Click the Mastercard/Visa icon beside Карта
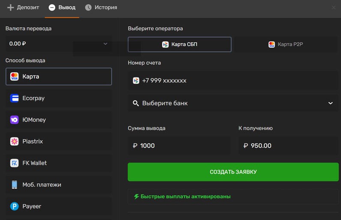This screenshot has width=341, height=220. pyautogui.click(x=15, y=76)
